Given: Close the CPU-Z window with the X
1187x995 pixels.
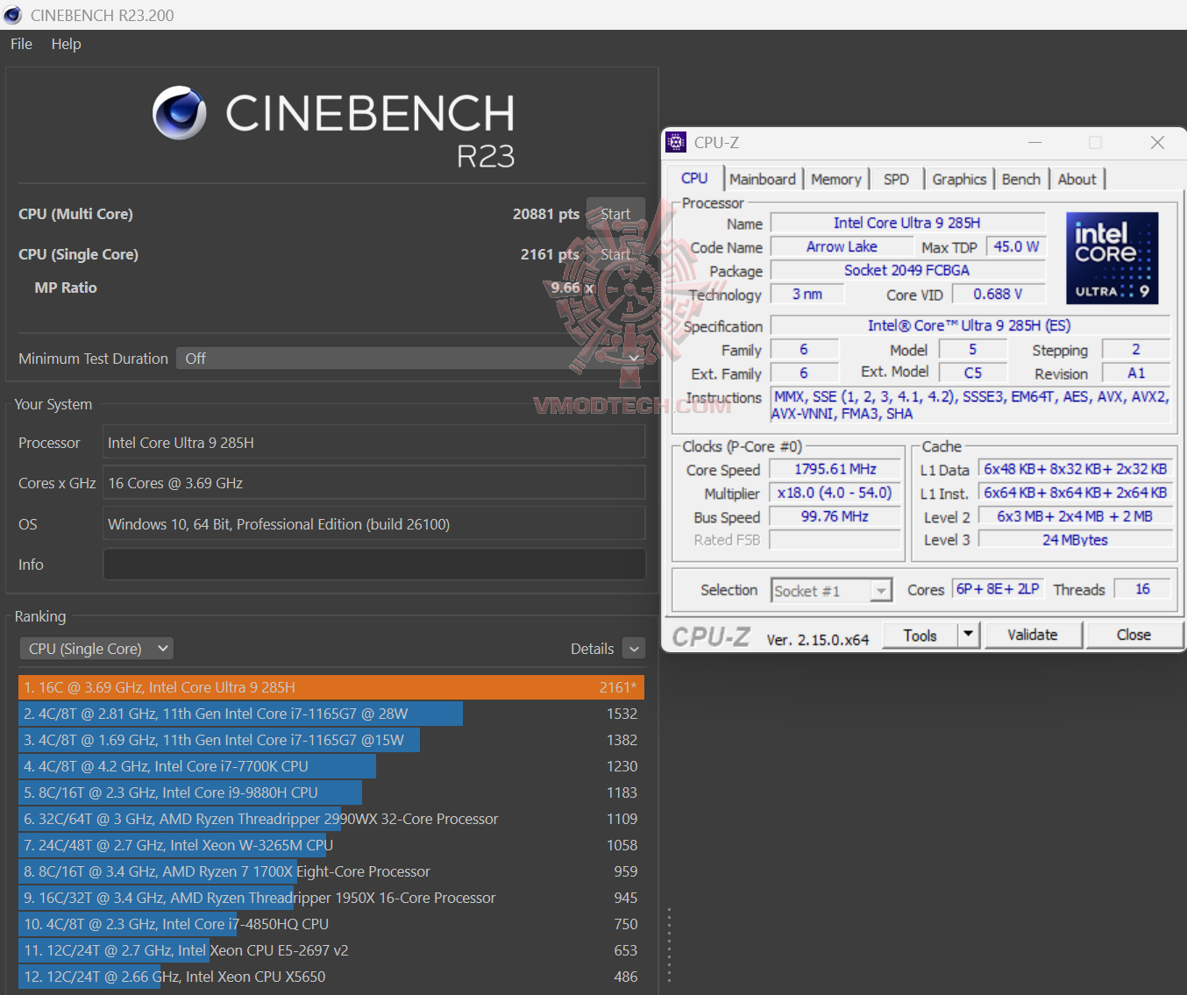Looking at the screenshot, I should pyautogui.click(x=1157, y=142).
